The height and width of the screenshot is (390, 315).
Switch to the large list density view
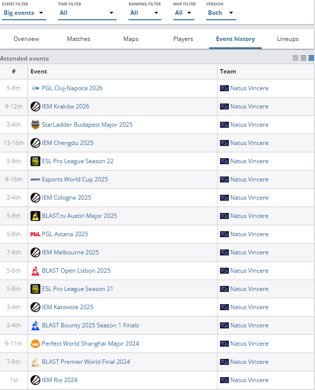tap(311, 58)
